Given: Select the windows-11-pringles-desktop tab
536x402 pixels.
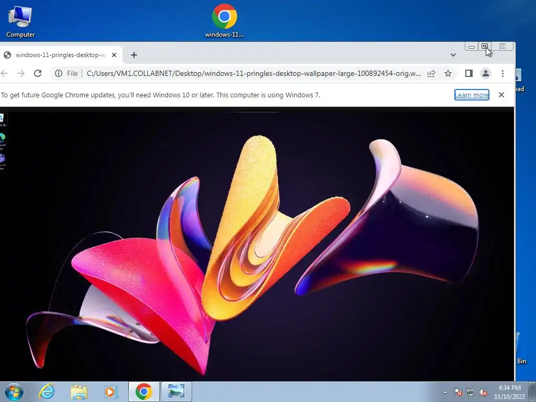Looking at the screenshot, I should click(61, 54).
